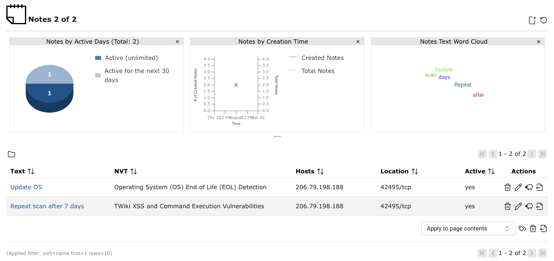Screen dimensions: 554x261
Task: Open the Update OS note link
Action: point(26,187)
